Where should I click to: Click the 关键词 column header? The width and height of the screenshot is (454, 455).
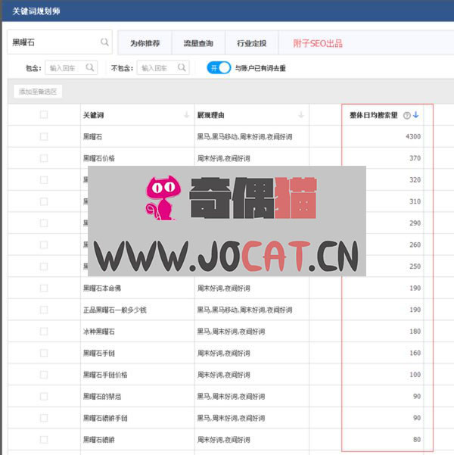93,115
